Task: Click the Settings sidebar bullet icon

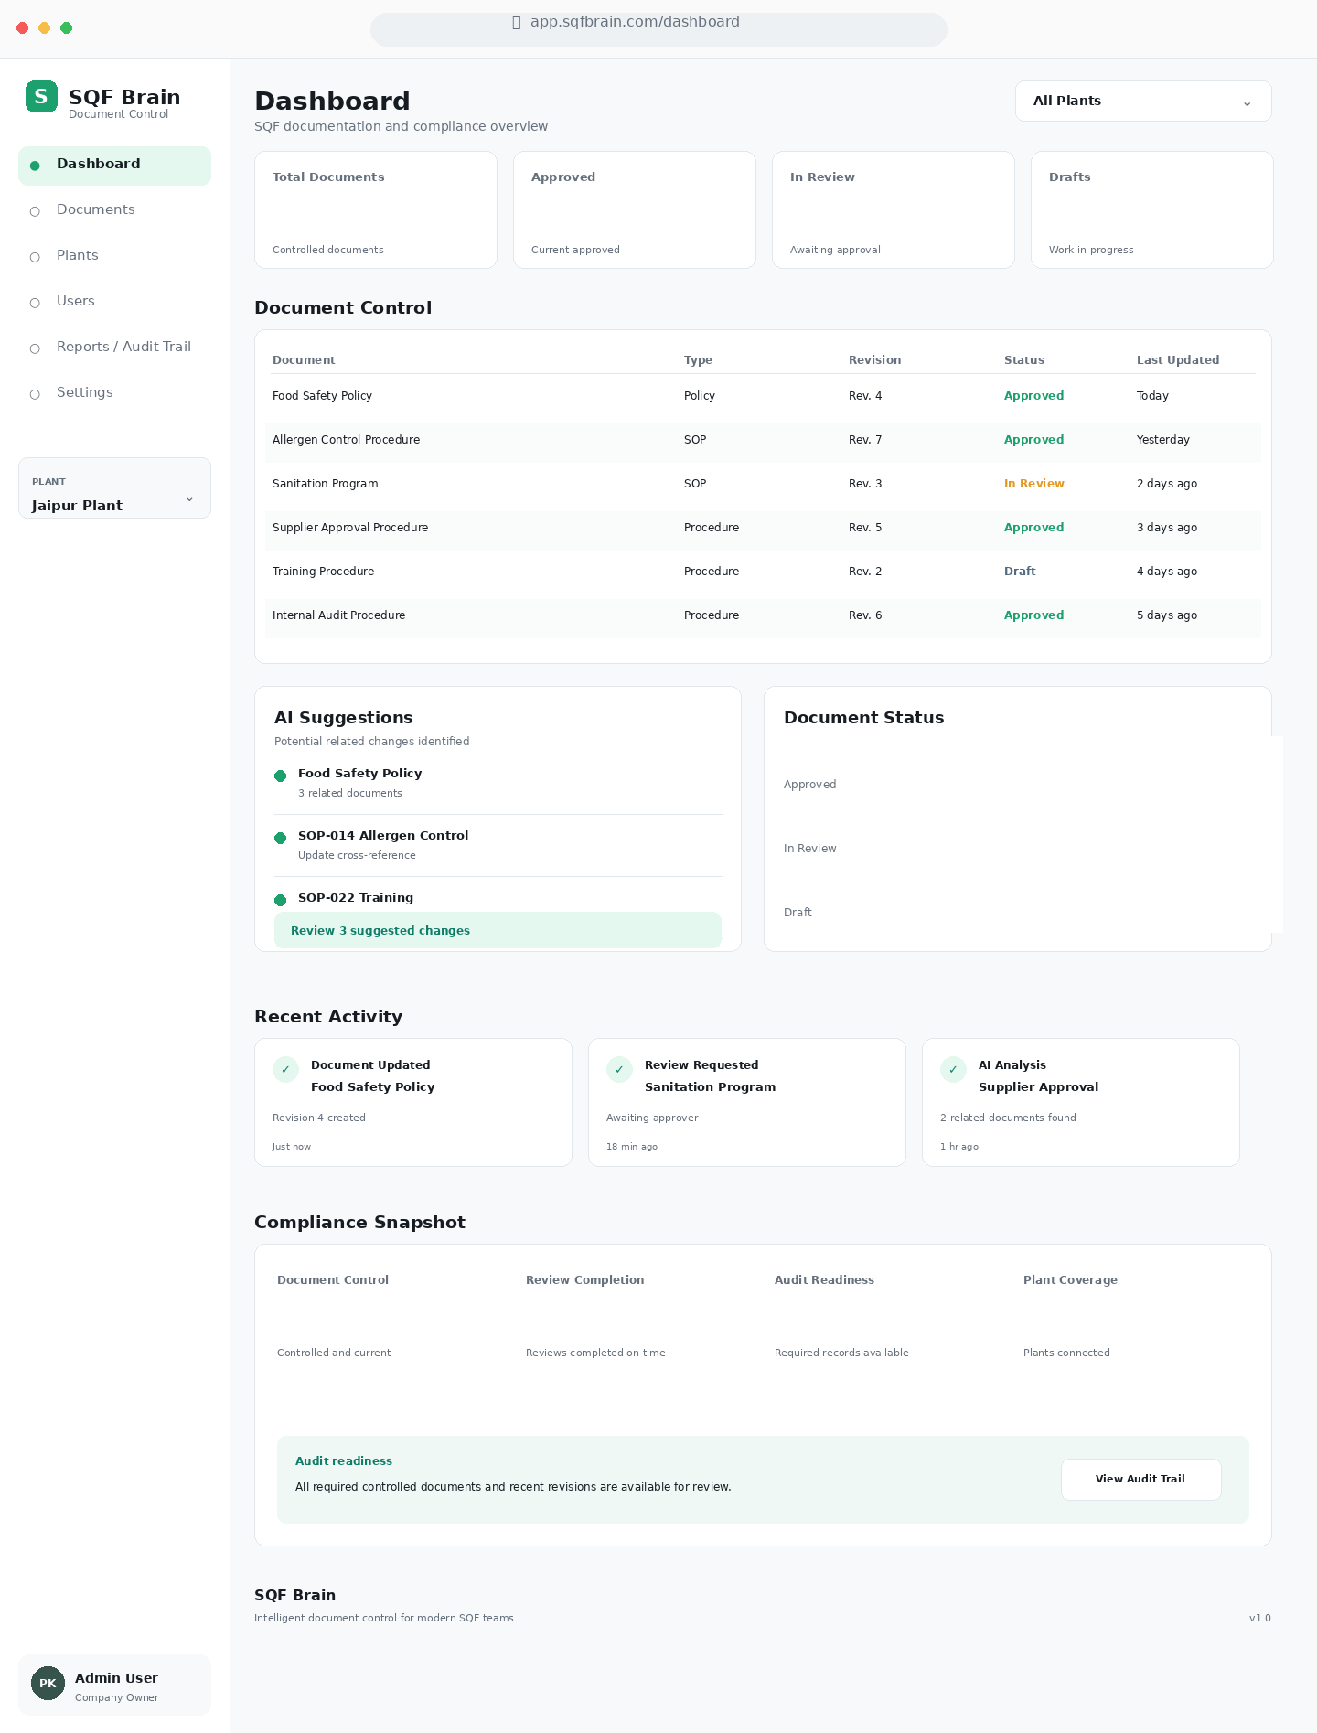Action: (35, 394)
